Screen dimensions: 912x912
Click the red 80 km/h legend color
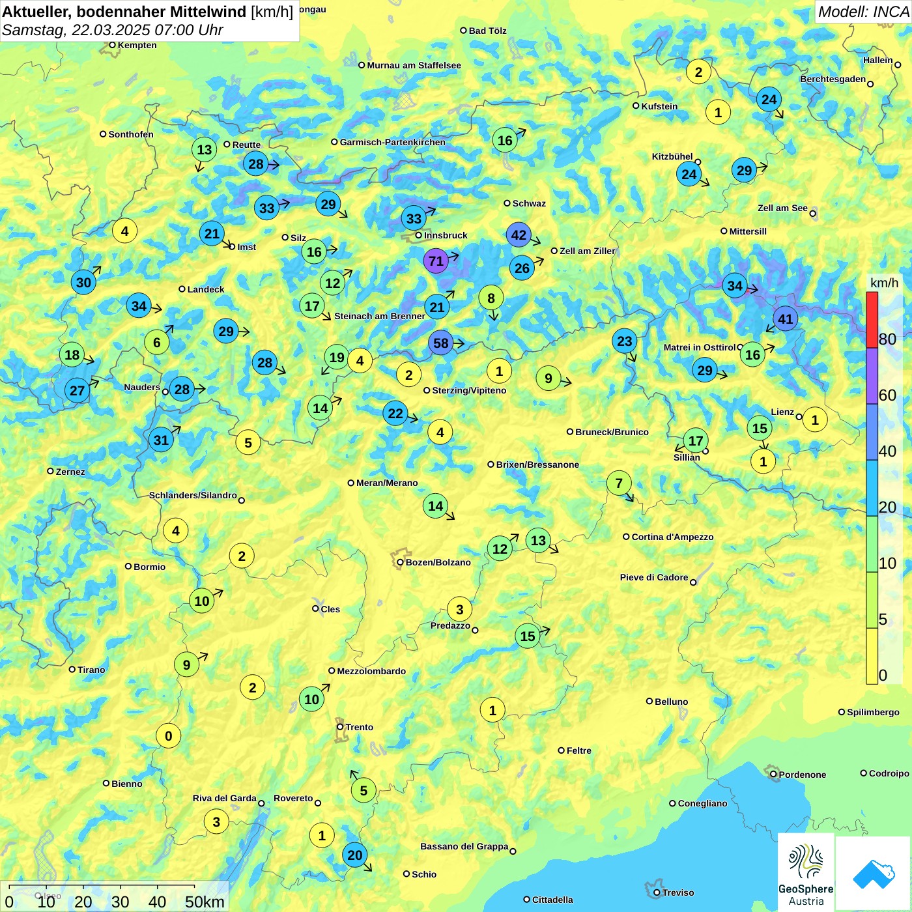coord(872,320)
